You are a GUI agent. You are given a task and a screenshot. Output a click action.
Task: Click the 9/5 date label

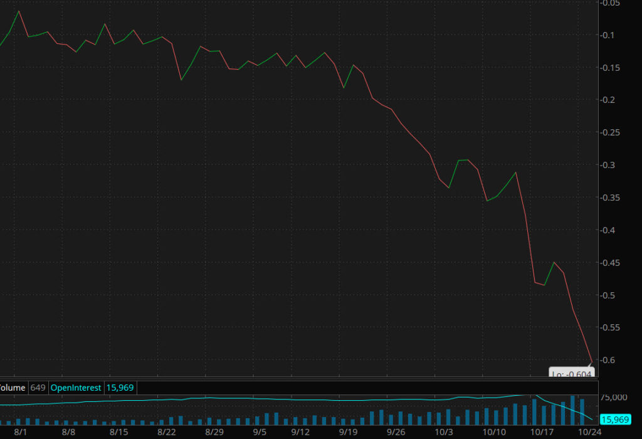pos(259,432)
